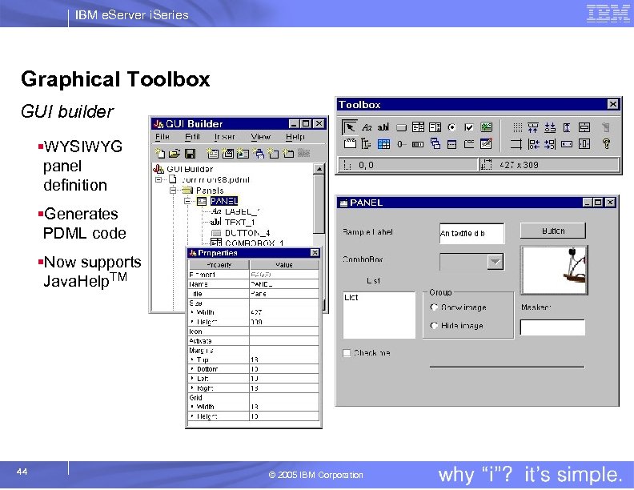Open the File menu in GUI Builder

click(x=163, y=137)
